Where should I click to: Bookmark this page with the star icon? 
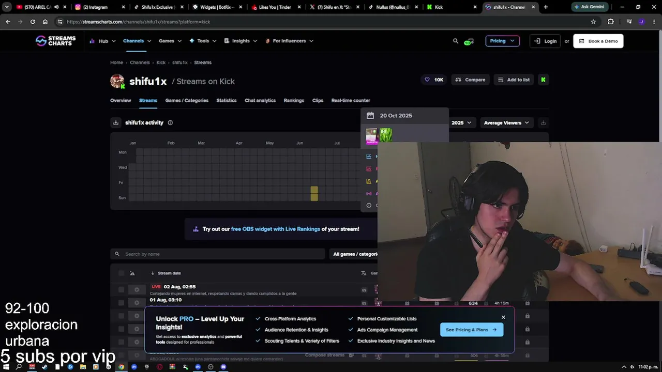point(593,22)
